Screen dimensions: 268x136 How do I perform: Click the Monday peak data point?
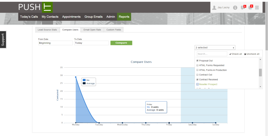click(x=76, y=77)
